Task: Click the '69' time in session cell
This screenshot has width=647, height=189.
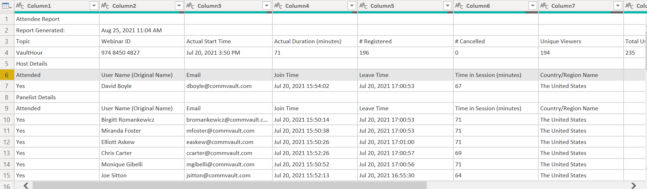Action: point(496,153)
